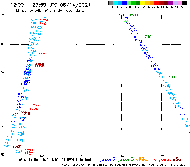The height and width of the screenshot is (167, 190).
Task: Click the longitude axis label '171'
Action: (x=82, y=156)
